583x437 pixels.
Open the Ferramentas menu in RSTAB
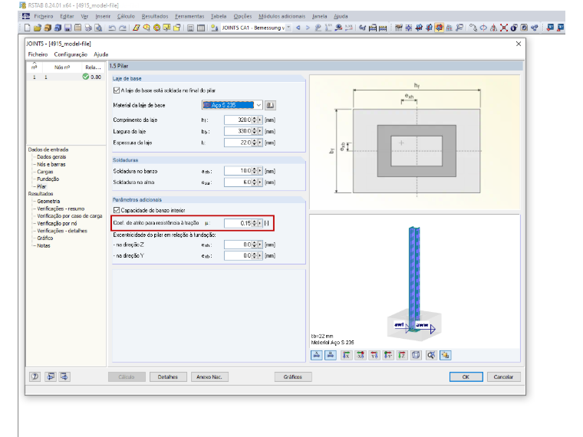coord(189,16)
